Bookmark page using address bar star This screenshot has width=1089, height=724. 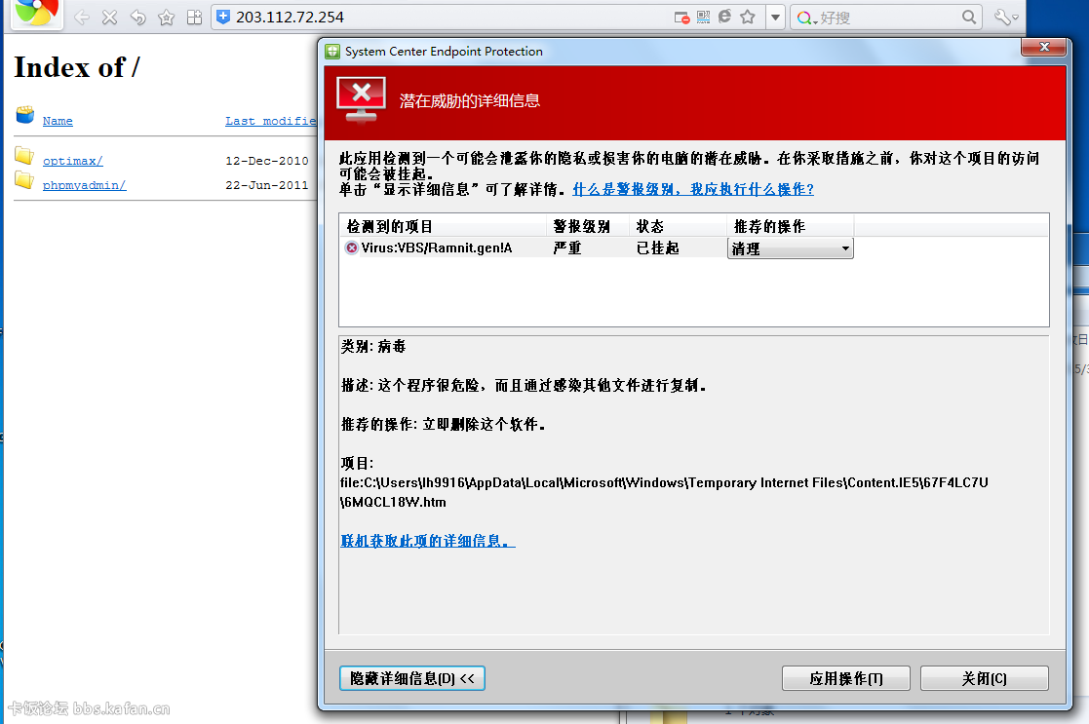pos(748,17)
